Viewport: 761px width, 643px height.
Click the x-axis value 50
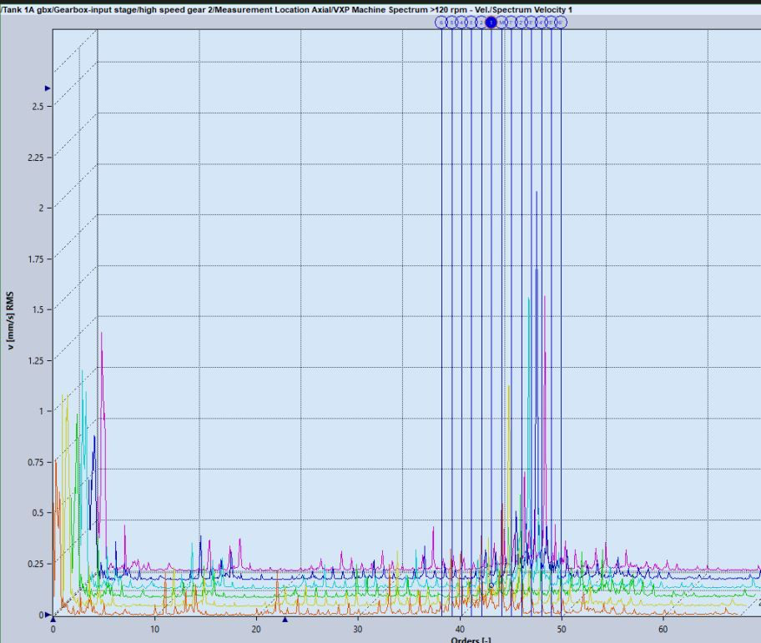coord(561,630)
